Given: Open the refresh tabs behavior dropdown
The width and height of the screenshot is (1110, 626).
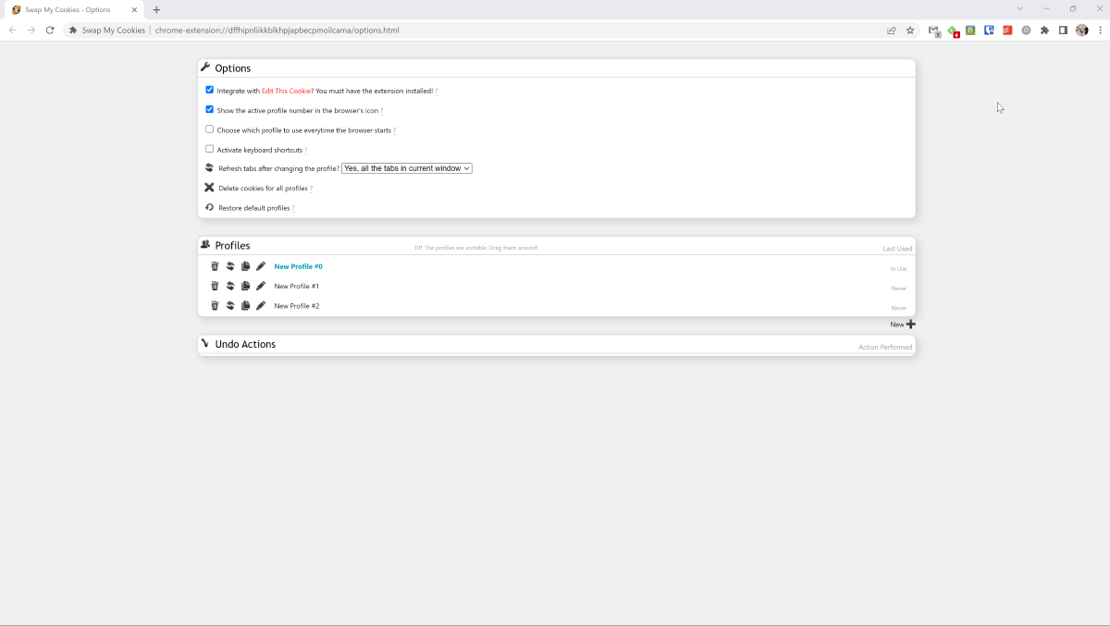Looking at the screenshot, I should click(406, 168).
